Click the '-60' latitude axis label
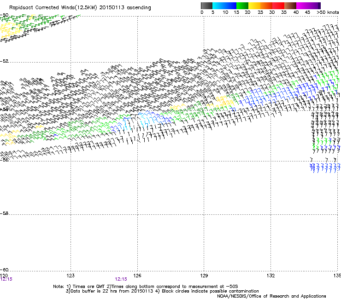Image resolution: width=341 pixels, height=299 pixels. [4, 270]
